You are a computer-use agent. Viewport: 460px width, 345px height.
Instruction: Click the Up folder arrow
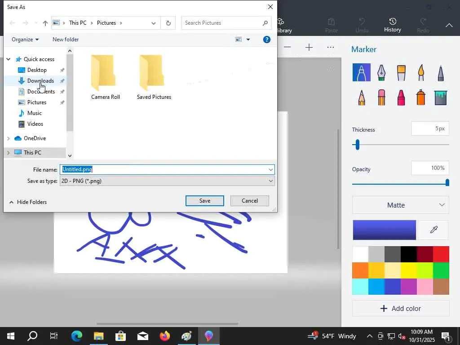[45, 23]
